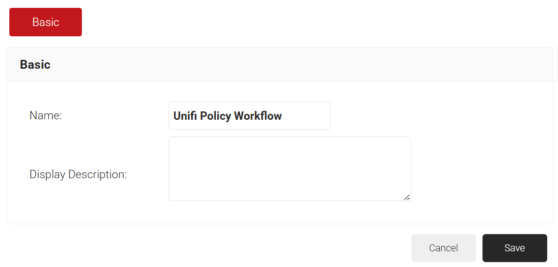Click the "Unifi Policy Workflow" name text
558x267 pixels.
coord(228,116)
